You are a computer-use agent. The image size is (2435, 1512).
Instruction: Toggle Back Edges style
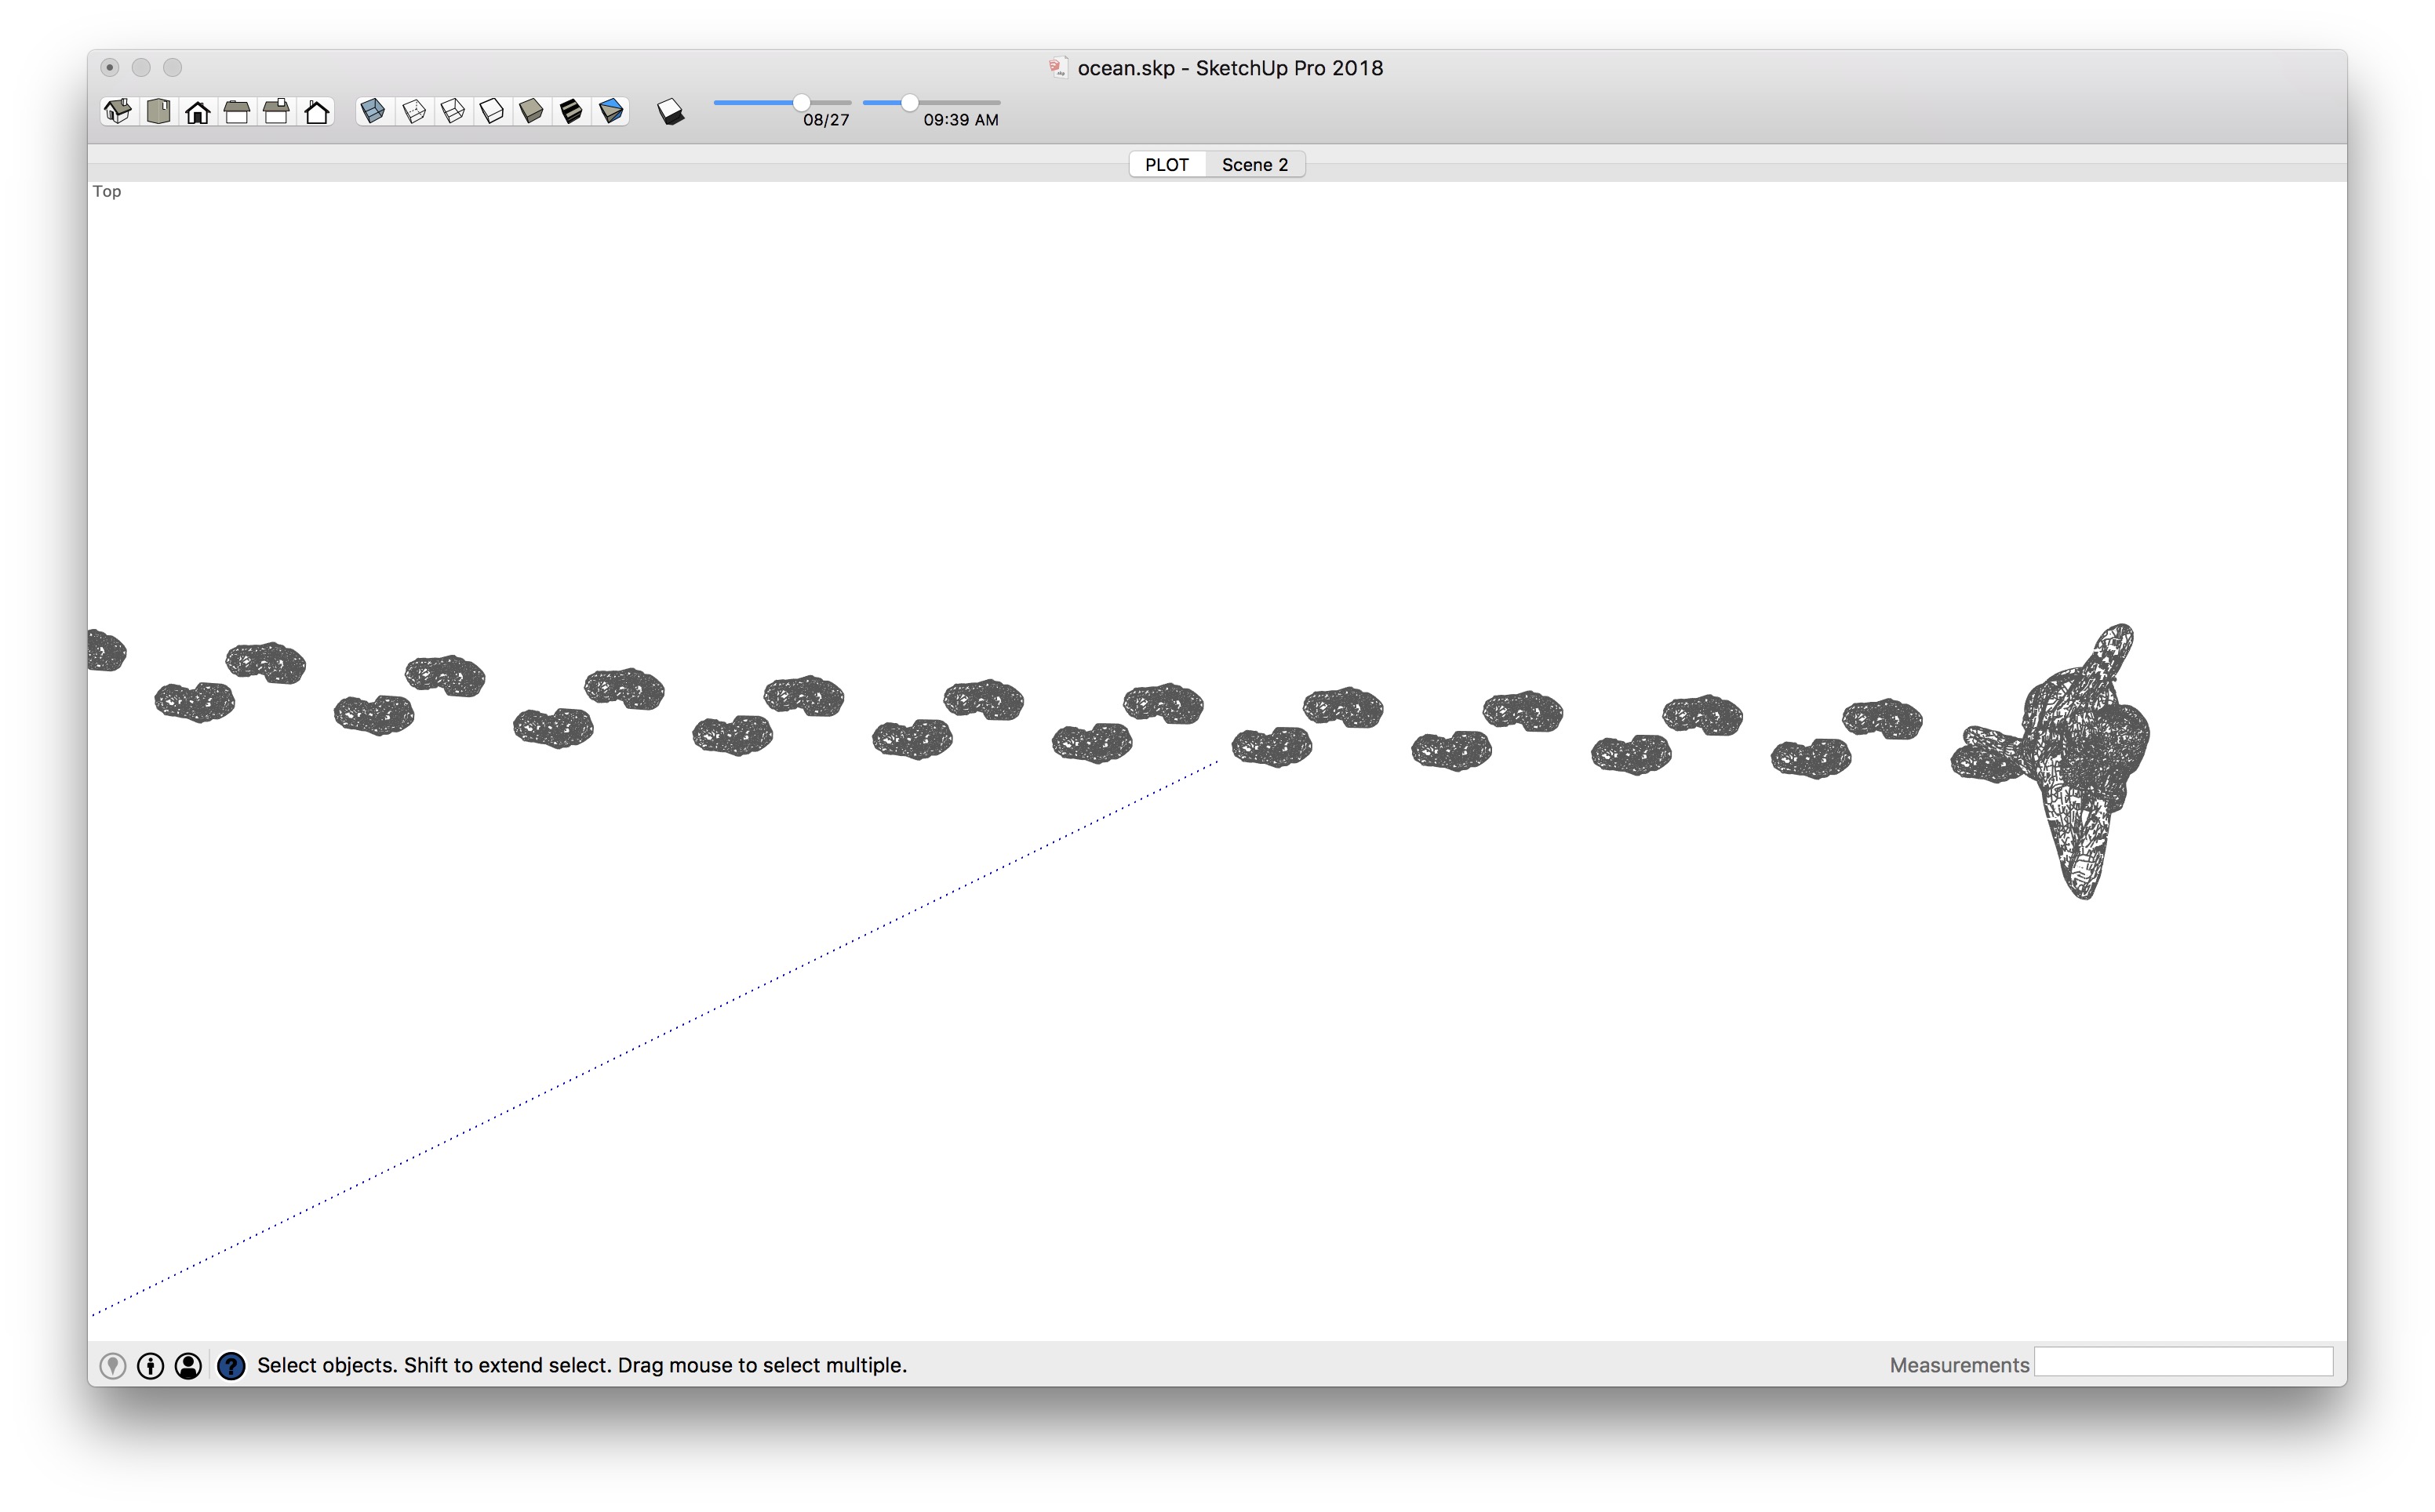click(413, 111)
